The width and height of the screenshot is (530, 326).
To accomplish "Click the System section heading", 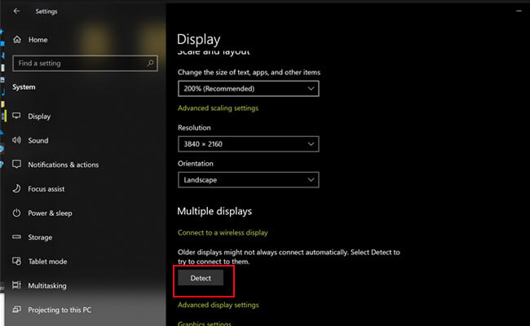I will coord(24,87).
